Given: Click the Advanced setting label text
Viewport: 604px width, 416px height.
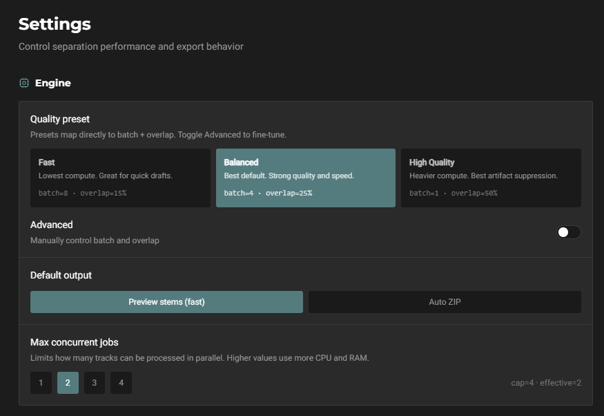Looking at the screenshot, I should pyautogui.click(x=52, y=225).
